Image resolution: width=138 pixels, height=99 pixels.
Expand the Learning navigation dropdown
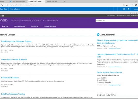click(x=6, y=26)
